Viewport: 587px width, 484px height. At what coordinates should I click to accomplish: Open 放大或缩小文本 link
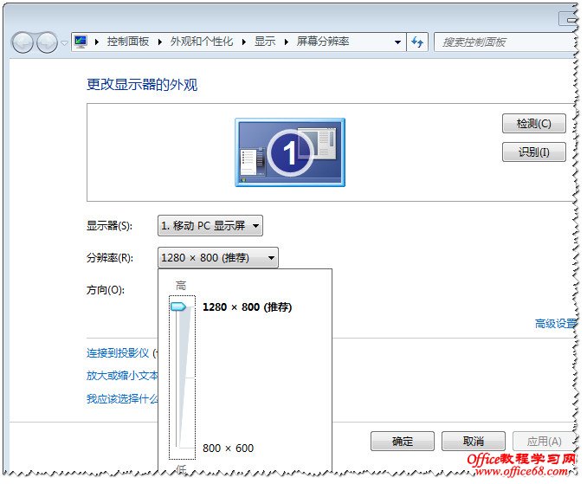[122, 376]
